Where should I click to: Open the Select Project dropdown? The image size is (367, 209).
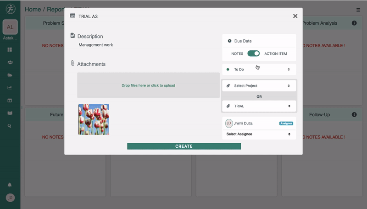tap(259, 86)
